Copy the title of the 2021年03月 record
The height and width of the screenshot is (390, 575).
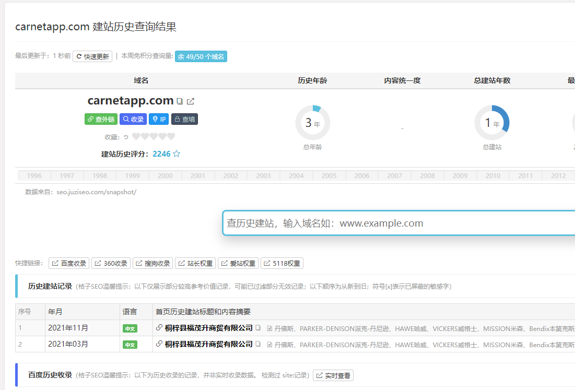coord(258,344)
